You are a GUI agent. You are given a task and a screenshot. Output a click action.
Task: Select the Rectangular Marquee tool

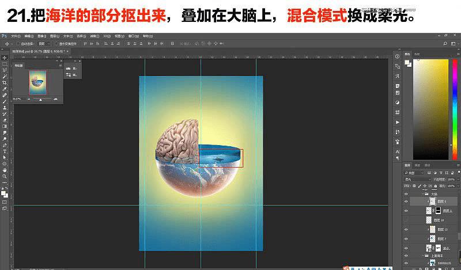[5, 64]
